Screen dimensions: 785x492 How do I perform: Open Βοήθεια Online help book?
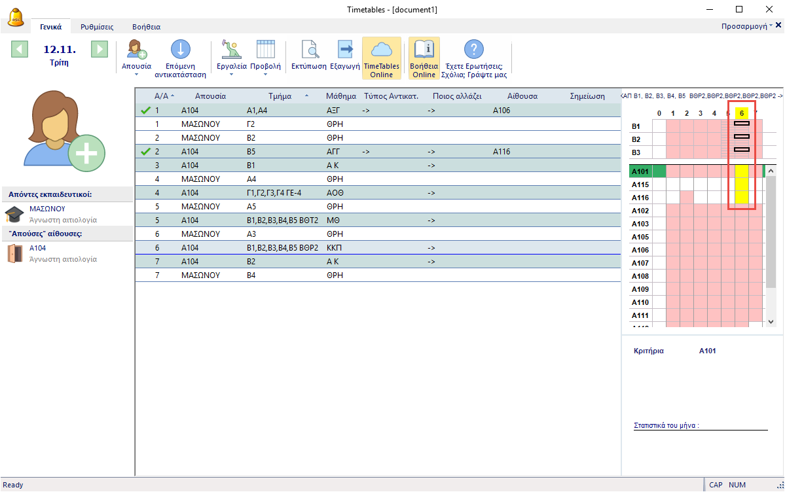coord(424,58)
